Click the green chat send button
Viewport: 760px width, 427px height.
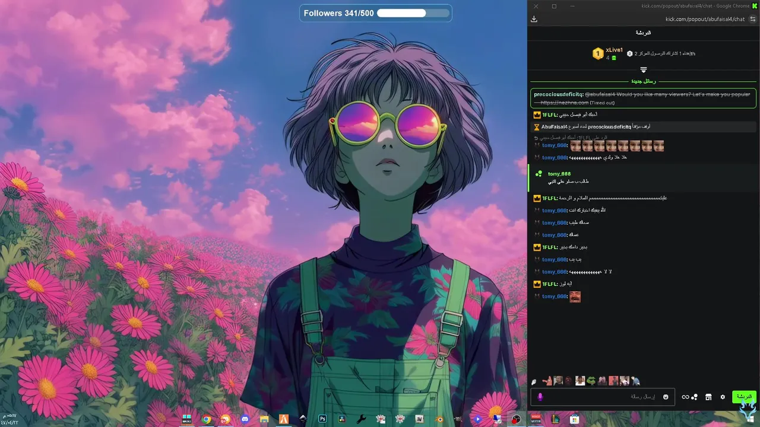744,397
